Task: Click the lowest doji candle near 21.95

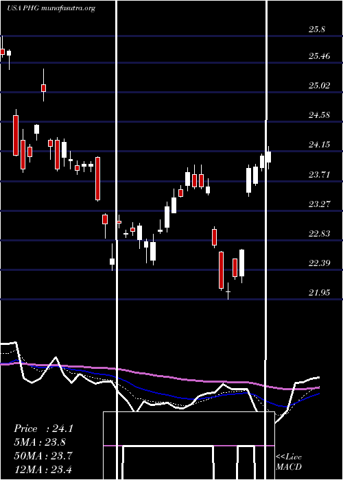Action: pyautogui.click(x=228, y=291)
